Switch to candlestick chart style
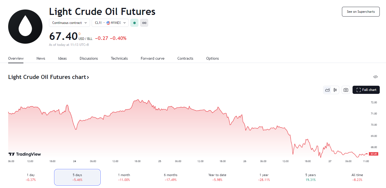Viewport: 386px width, 188px height. tap(335, 90)
